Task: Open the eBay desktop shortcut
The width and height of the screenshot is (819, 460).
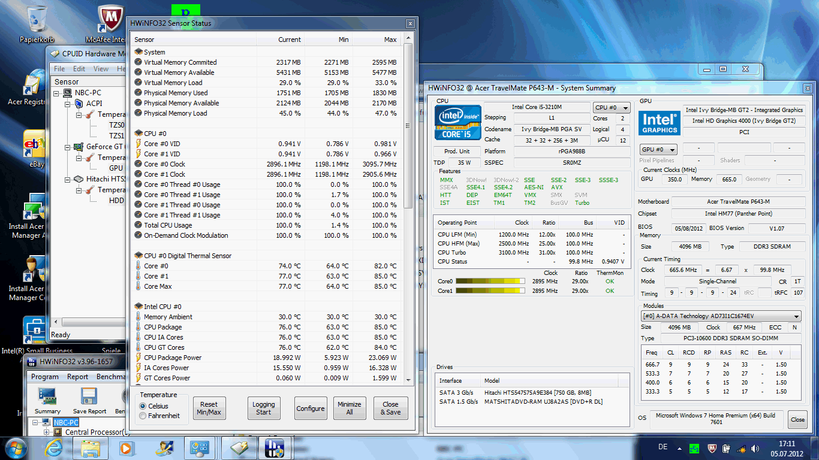Action: 34,149
